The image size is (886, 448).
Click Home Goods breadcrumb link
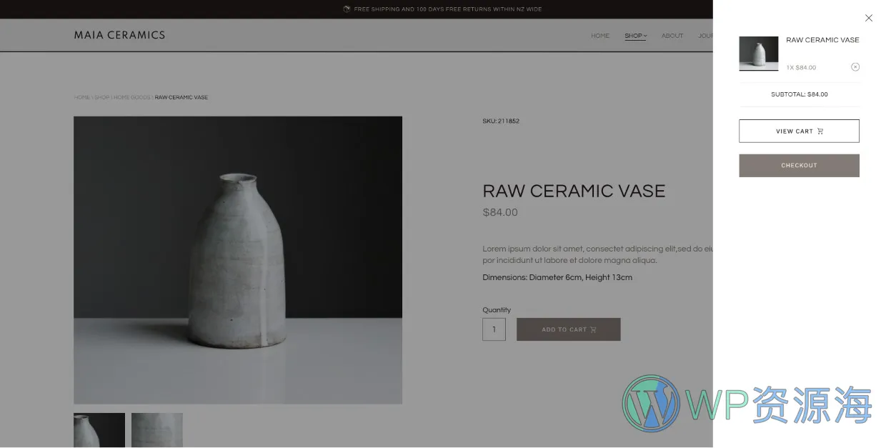132,97
